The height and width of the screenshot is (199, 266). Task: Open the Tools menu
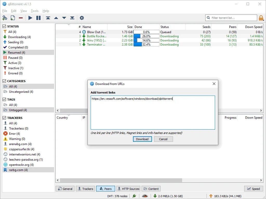[x=35, y=11]
